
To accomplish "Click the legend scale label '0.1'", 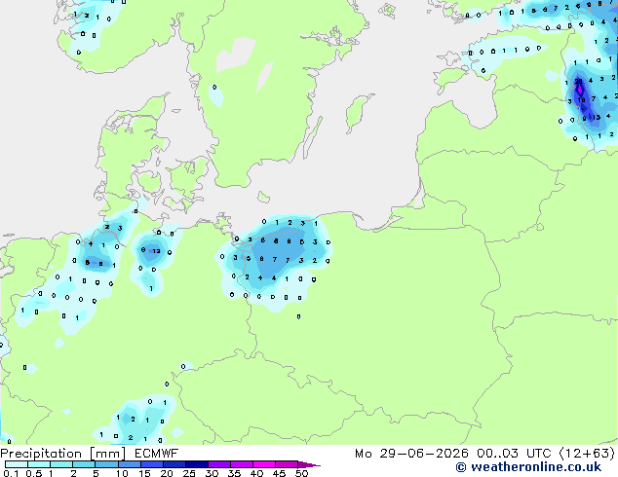I will point(11,473).
